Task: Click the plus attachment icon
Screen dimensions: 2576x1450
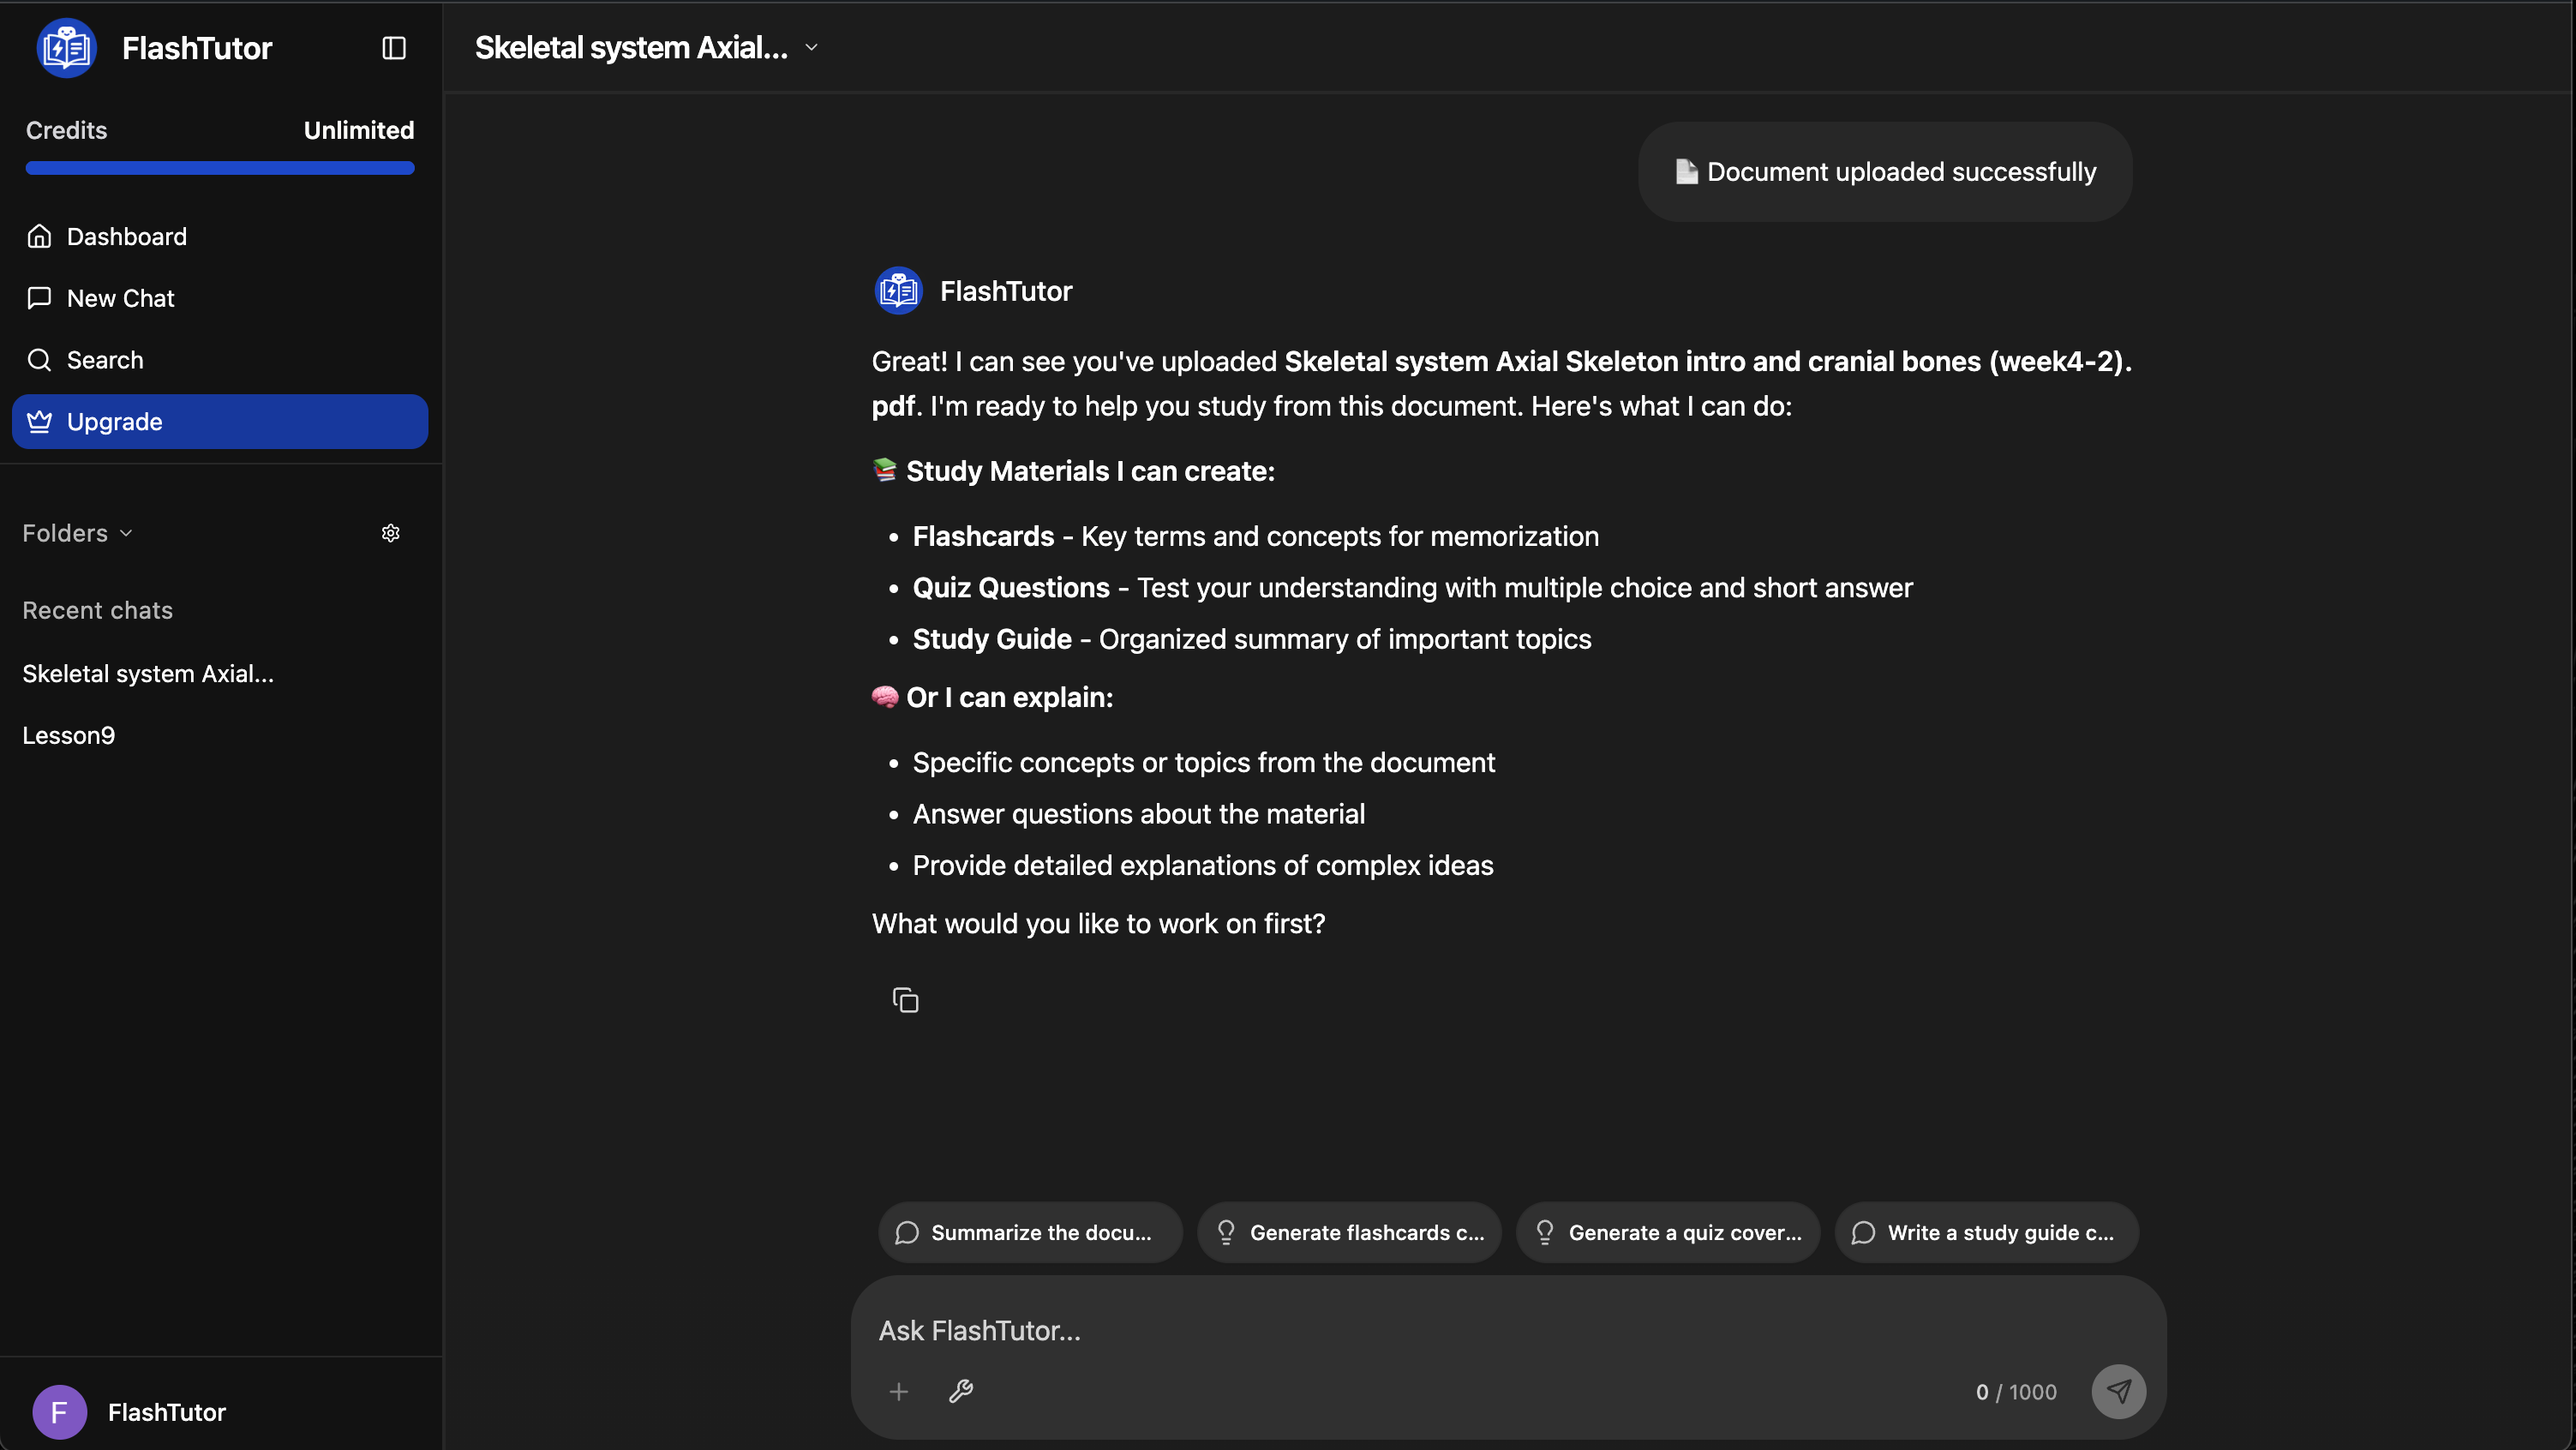Action: [899, 1391]
